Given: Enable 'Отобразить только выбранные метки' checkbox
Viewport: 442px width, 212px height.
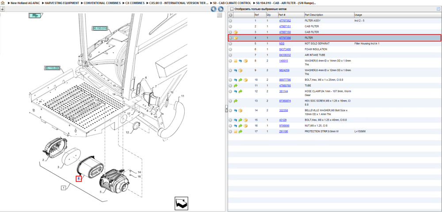Looking at the screenshot, I should tap(232, 9).
